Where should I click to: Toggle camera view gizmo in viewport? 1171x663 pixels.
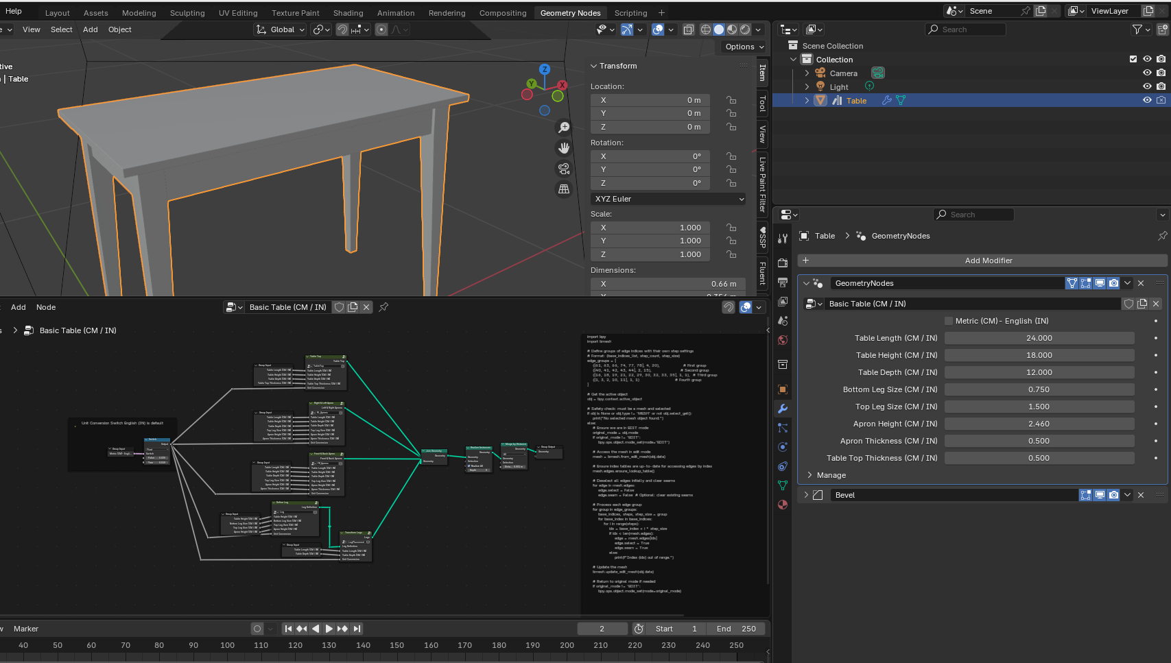[x=564, y=169]
